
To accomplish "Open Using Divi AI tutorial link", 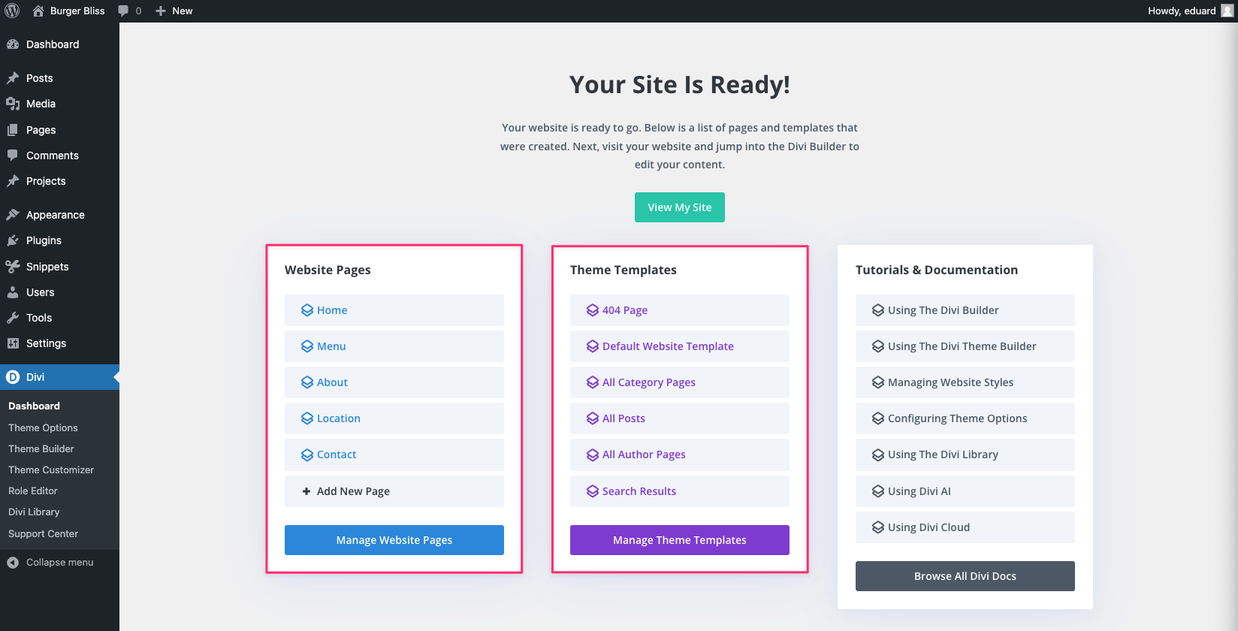I will click(x=919, y=491).
